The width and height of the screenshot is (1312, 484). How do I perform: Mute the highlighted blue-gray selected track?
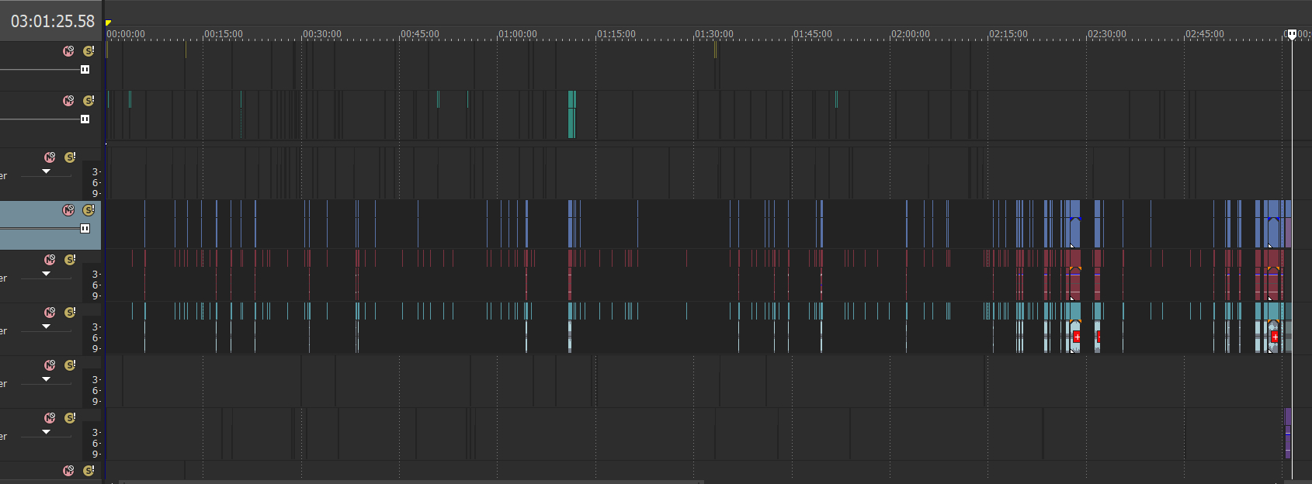68,210
